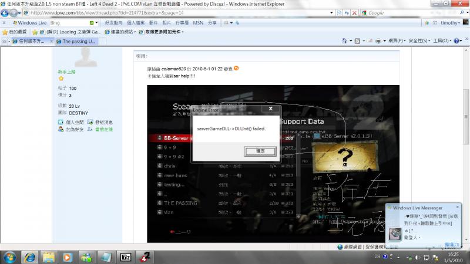Open Windows Media Player taskbar icon

[x=68, y=257]
